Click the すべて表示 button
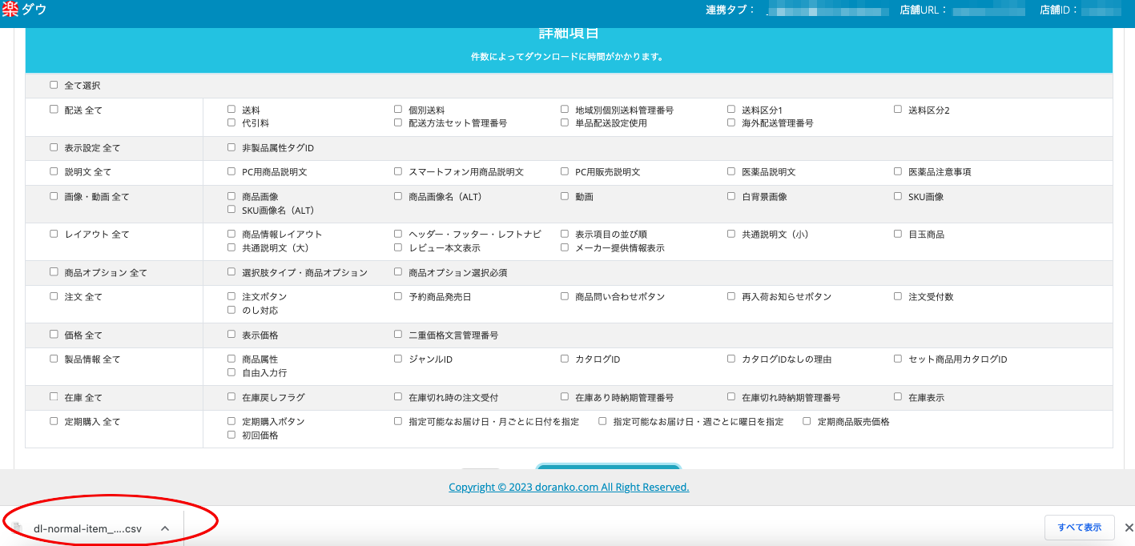This screenshot has height=546, width=1135. point(1078,527)
